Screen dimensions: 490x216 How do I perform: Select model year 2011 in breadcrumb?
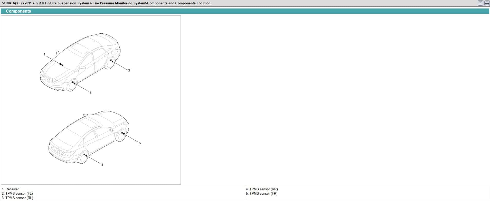click(28, 3)
